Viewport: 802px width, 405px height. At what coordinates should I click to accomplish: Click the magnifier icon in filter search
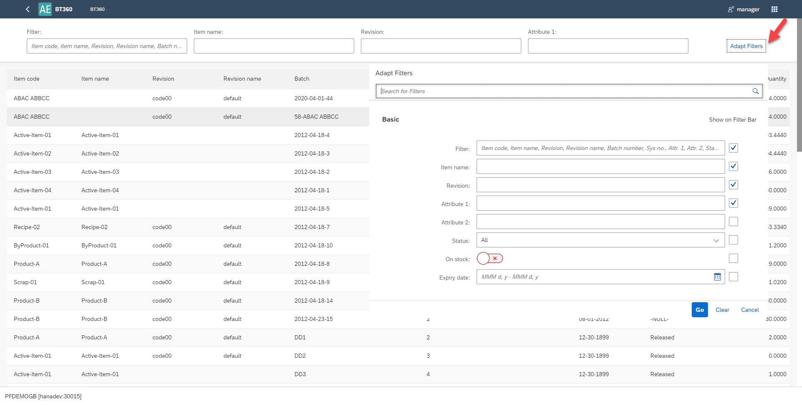click(755, 91)
